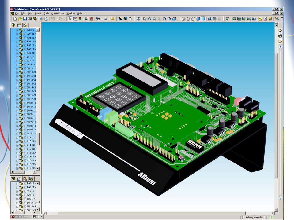Switch to the PropertyManager tab in upper panel
Screen dimensions: 294x220
19,25
